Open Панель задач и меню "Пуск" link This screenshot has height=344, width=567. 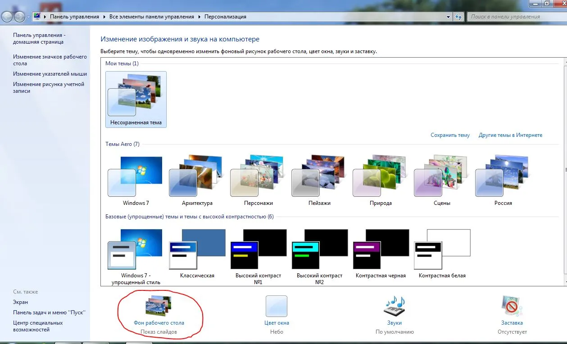[49, 312]
